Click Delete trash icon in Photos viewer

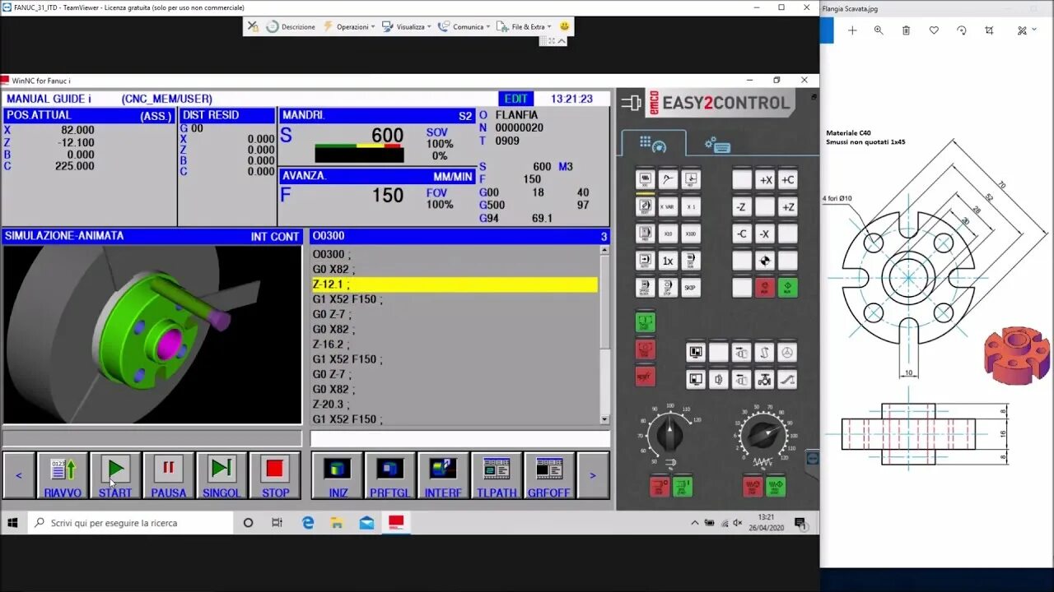pos(906,30)
